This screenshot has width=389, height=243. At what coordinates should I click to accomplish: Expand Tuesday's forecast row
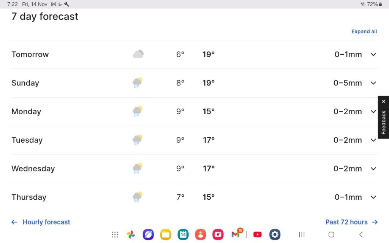click(373, 140)
